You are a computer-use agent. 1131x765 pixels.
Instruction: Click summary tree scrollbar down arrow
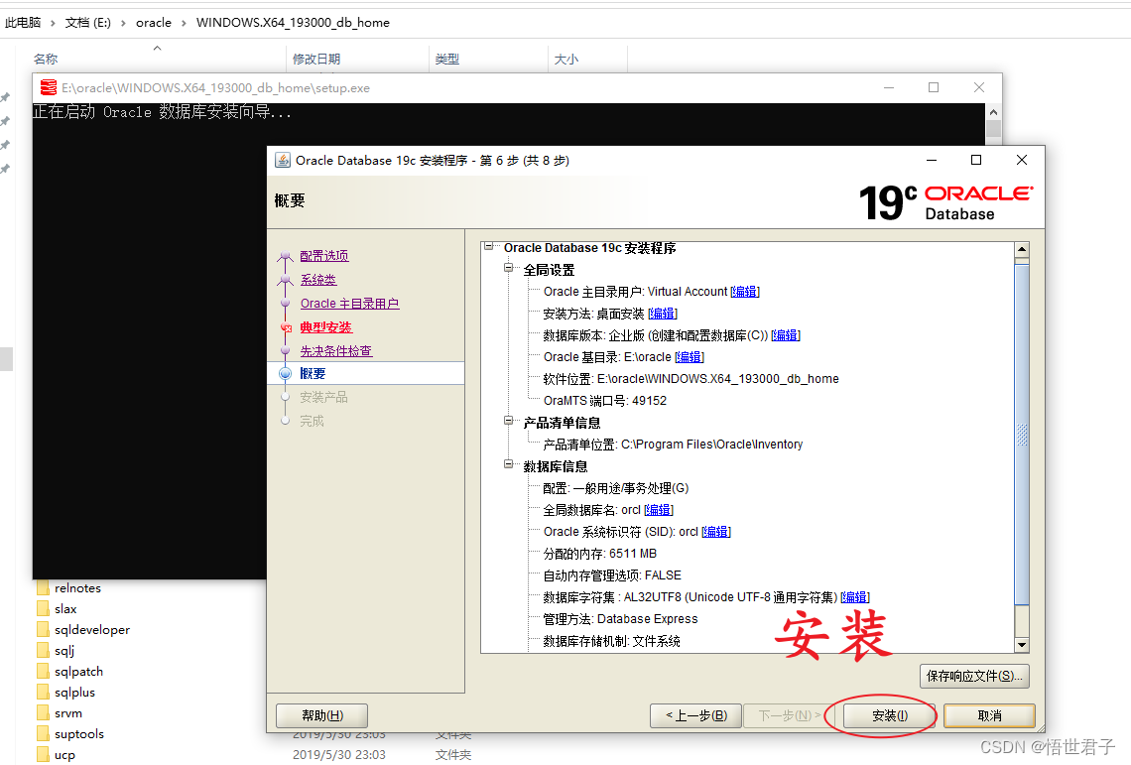coord(1021,645)
